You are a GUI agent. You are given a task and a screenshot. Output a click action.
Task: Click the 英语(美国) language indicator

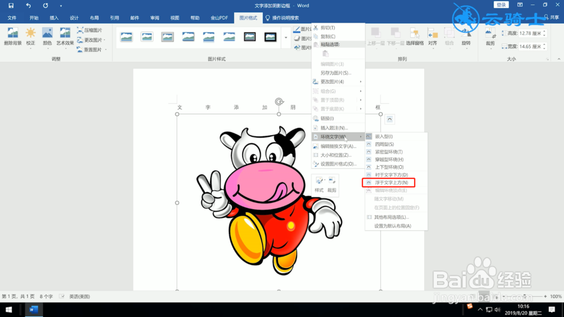tap(80, 297)
